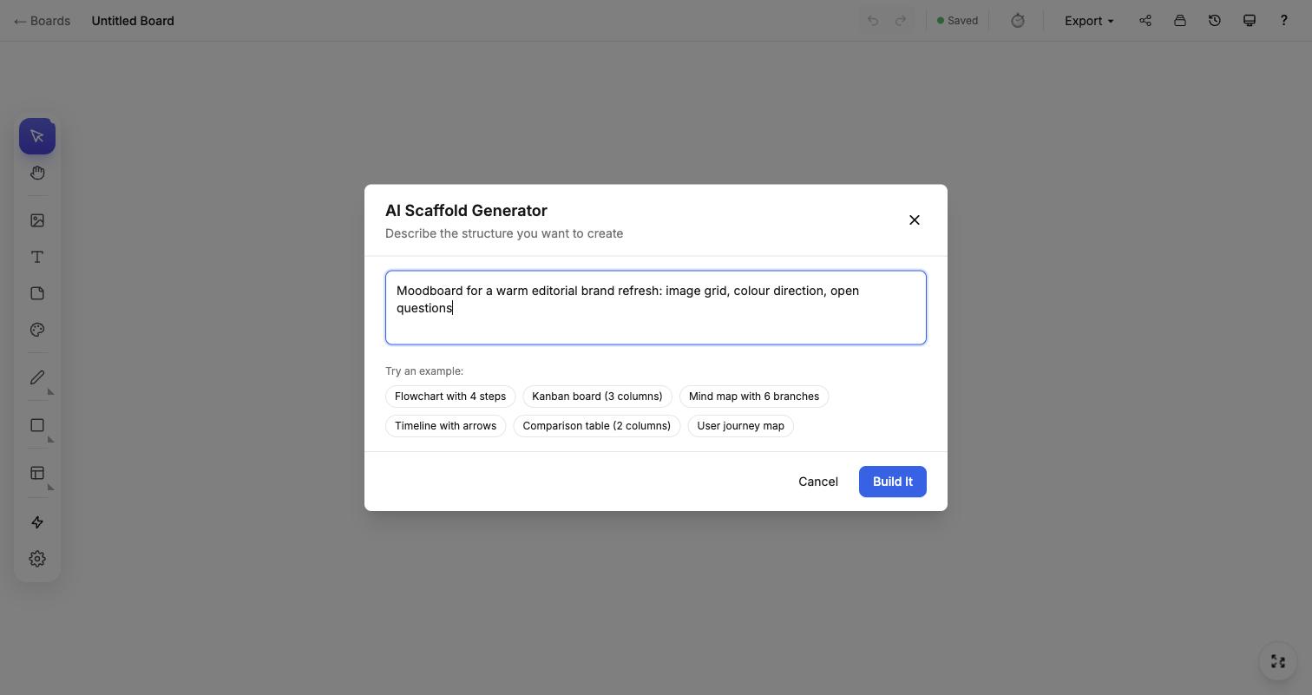Click the undo arrow

tap(873, 21)
